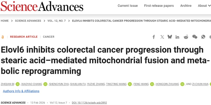This screenshot has width=211, height=105.
Task: Navigate to HOME in the breadcrumb
Action: pyautogui.click(x=5, y=21)
